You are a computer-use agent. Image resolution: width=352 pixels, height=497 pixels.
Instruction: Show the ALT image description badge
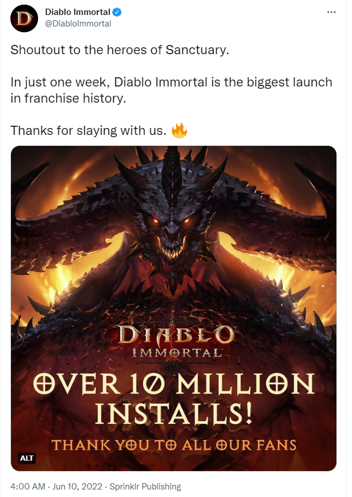pyautogui.click(x=27, y=458)
